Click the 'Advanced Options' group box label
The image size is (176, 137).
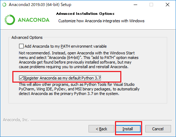tap(27, 37)
